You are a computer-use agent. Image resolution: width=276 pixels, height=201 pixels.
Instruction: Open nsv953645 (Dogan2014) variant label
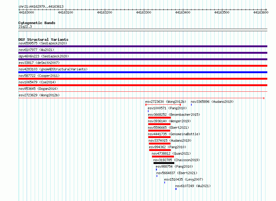(x=38, y=89)
